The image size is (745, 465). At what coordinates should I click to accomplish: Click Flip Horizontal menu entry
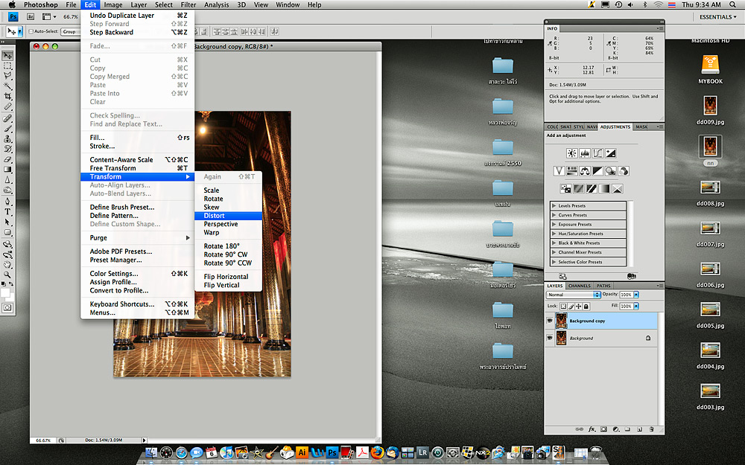pos(226,277)
